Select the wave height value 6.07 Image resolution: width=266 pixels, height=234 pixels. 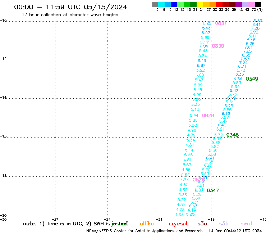[206, 33]
